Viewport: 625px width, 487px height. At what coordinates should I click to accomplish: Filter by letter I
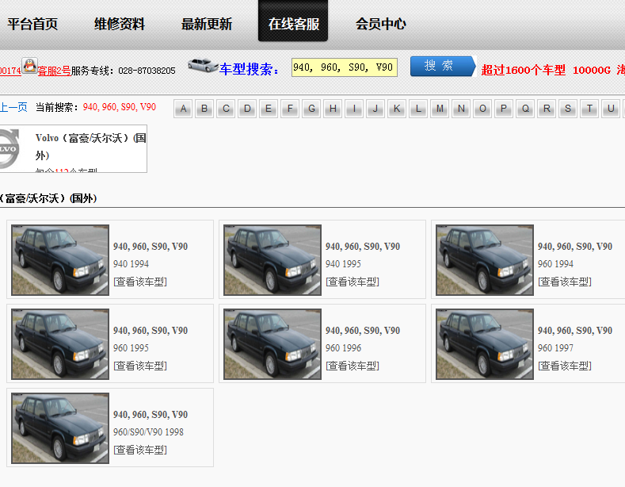354,109
